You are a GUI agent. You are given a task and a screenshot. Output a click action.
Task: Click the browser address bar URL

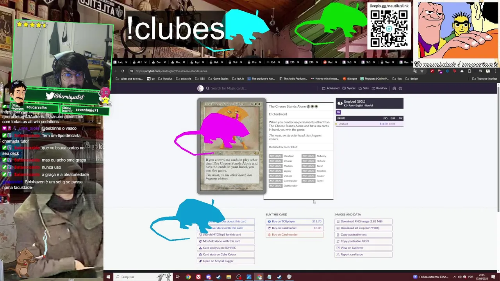tap(171, 71)
